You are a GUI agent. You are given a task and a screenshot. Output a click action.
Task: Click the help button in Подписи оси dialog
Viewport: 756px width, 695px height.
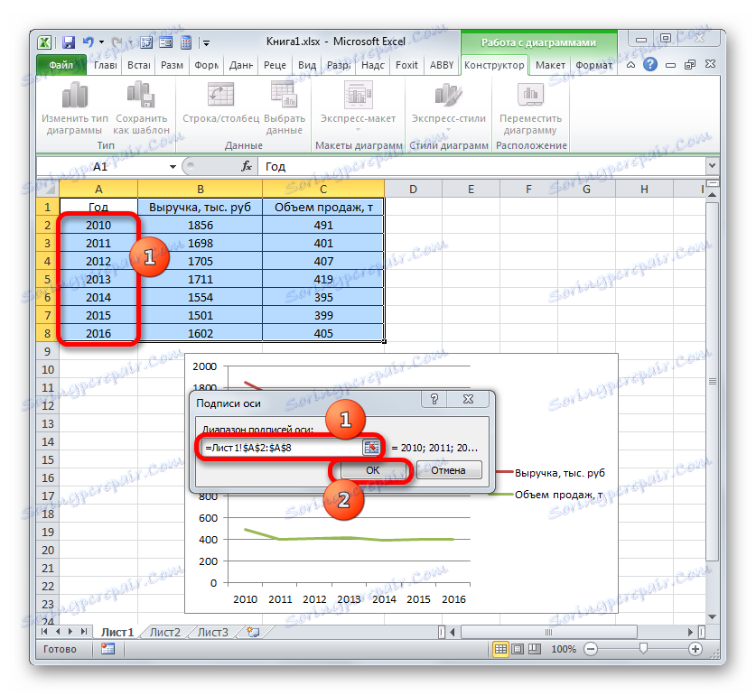(434, 399)
